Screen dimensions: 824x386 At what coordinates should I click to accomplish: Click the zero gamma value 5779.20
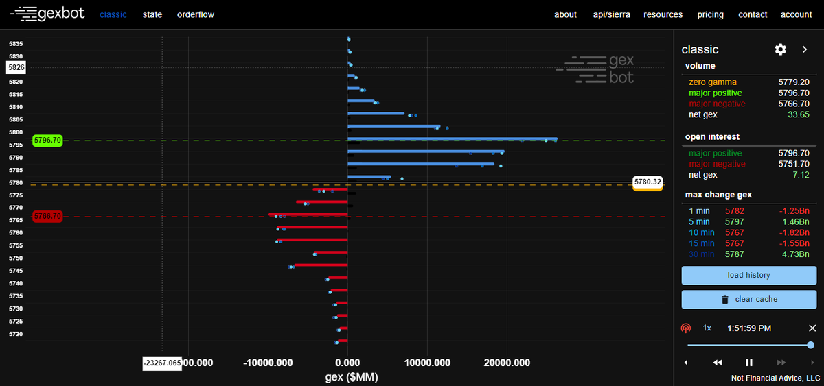pyautogui.click(x=793, y=82)
